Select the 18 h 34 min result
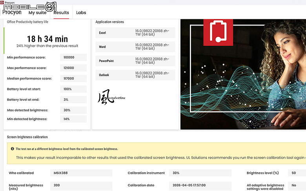The width and height of the screenshot is (306, 191). click(x=47, y=39)
